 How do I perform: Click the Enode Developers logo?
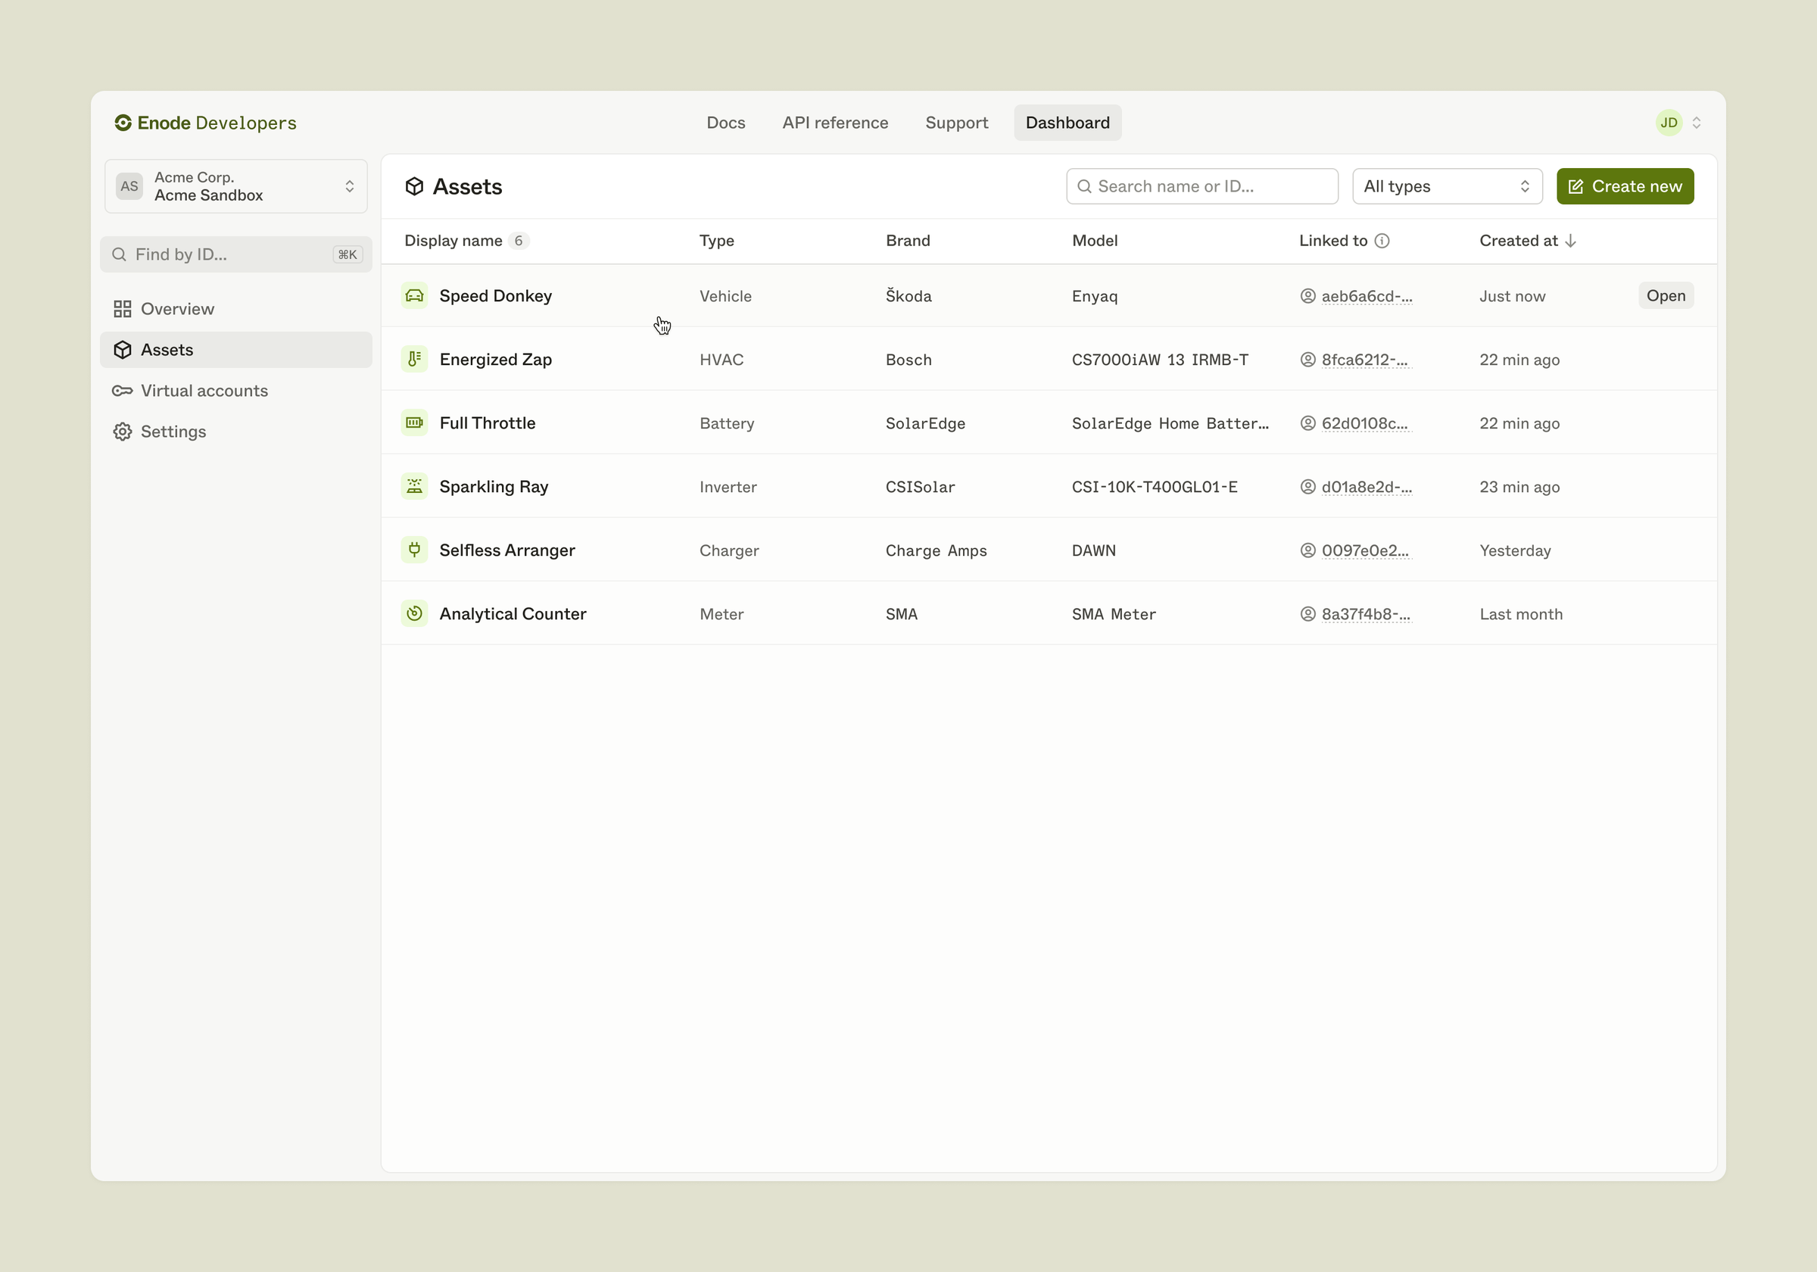tap(204, 123)
